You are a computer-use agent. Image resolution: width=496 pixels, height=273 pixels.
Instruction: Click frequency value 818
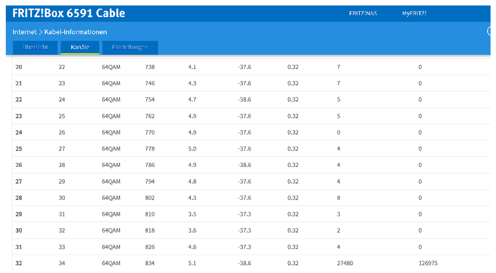pyautogui.click(x=150, y=231)
